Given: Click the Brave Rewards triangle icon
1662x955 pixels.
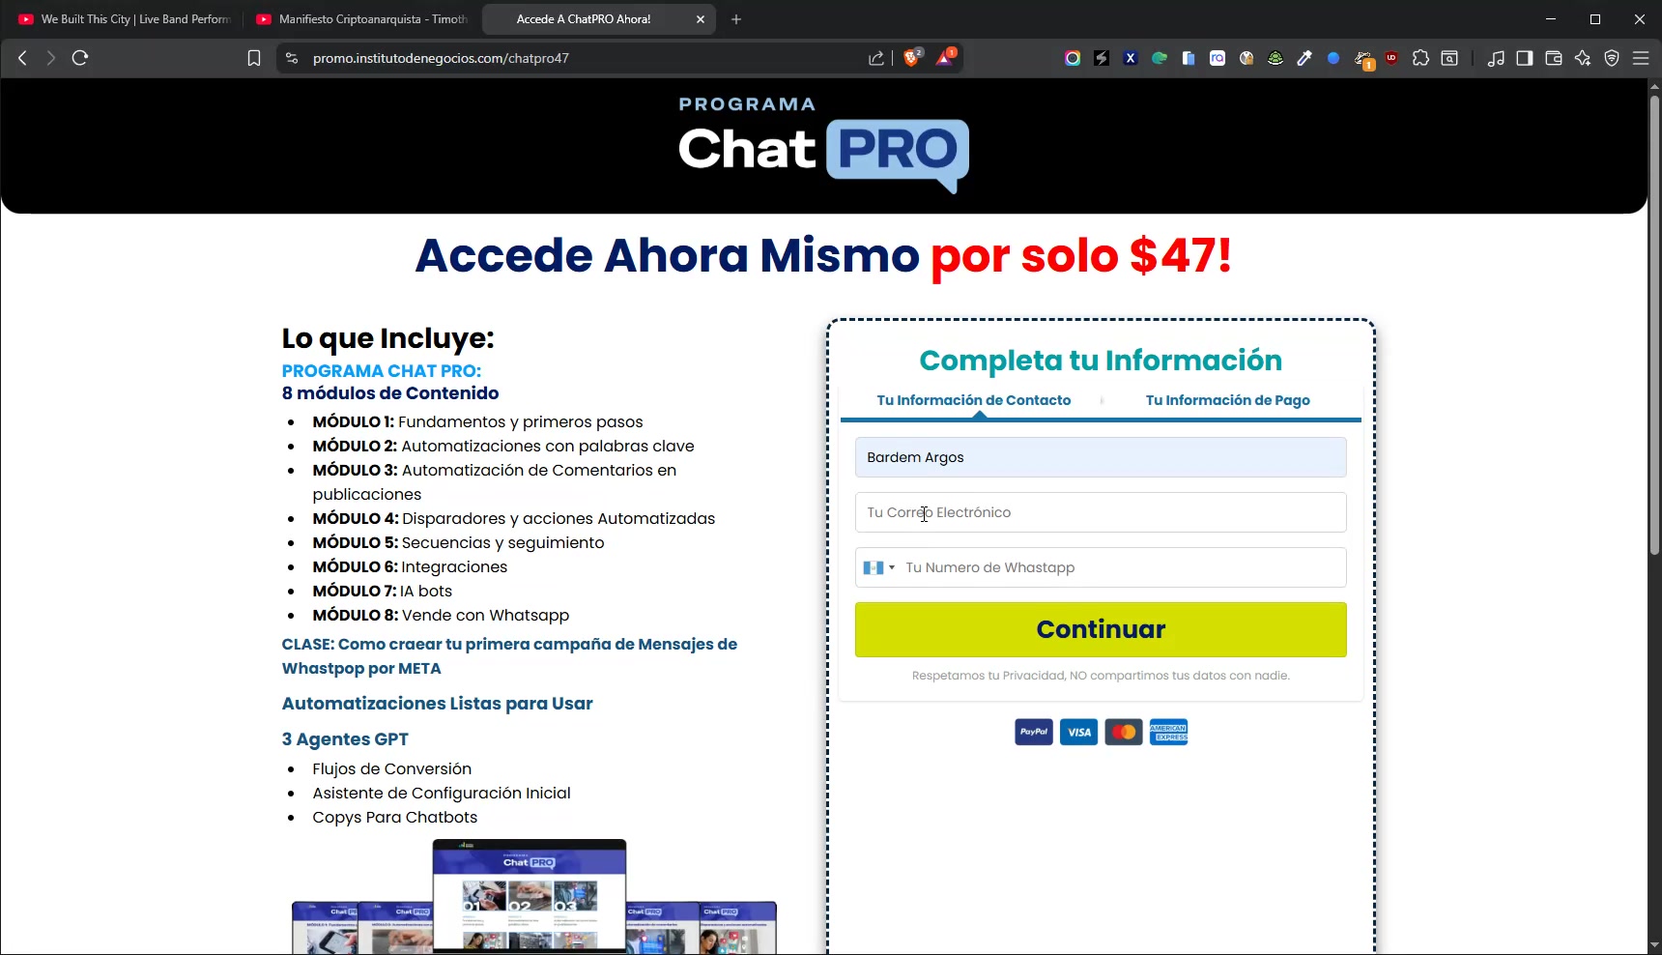Looking at the screenshot, I should point(944,58).
